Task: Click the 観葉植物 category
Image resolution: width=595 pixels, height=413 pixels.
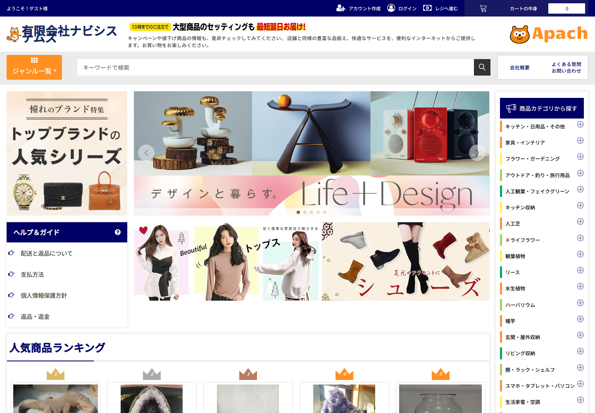Action: pyautogui.click(x=515, y=256)
